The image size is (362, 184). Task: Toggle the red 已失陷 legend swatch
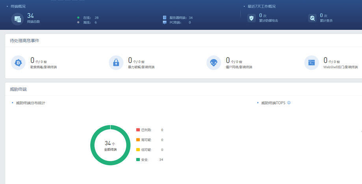point(138,130)
